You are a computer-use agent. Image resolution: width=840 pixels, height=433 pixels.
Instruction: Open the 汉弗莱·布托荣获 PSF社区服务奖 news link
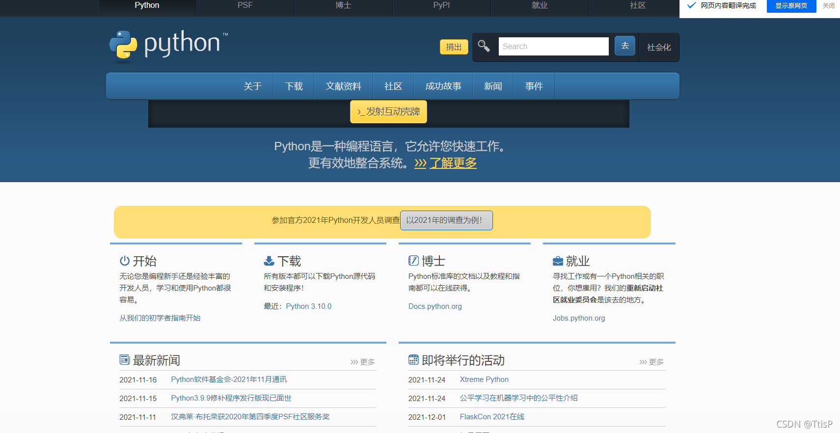click(x=250, y=417)
